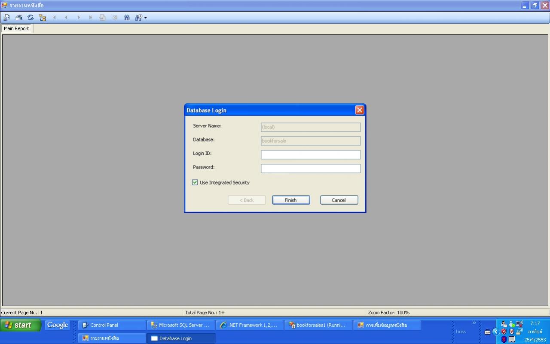The height and width of the screenshot is (344, 550).
Task: Click the Zoom binoculars-plus icon
Action: (x=138, y=18)
